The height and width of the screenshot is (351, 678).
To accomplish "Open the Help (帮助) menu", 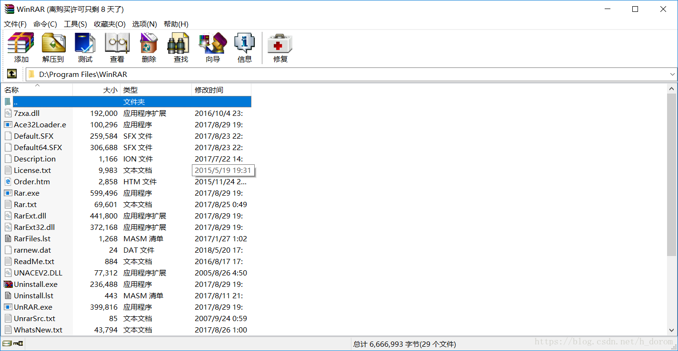I will (x=176, y=24).
